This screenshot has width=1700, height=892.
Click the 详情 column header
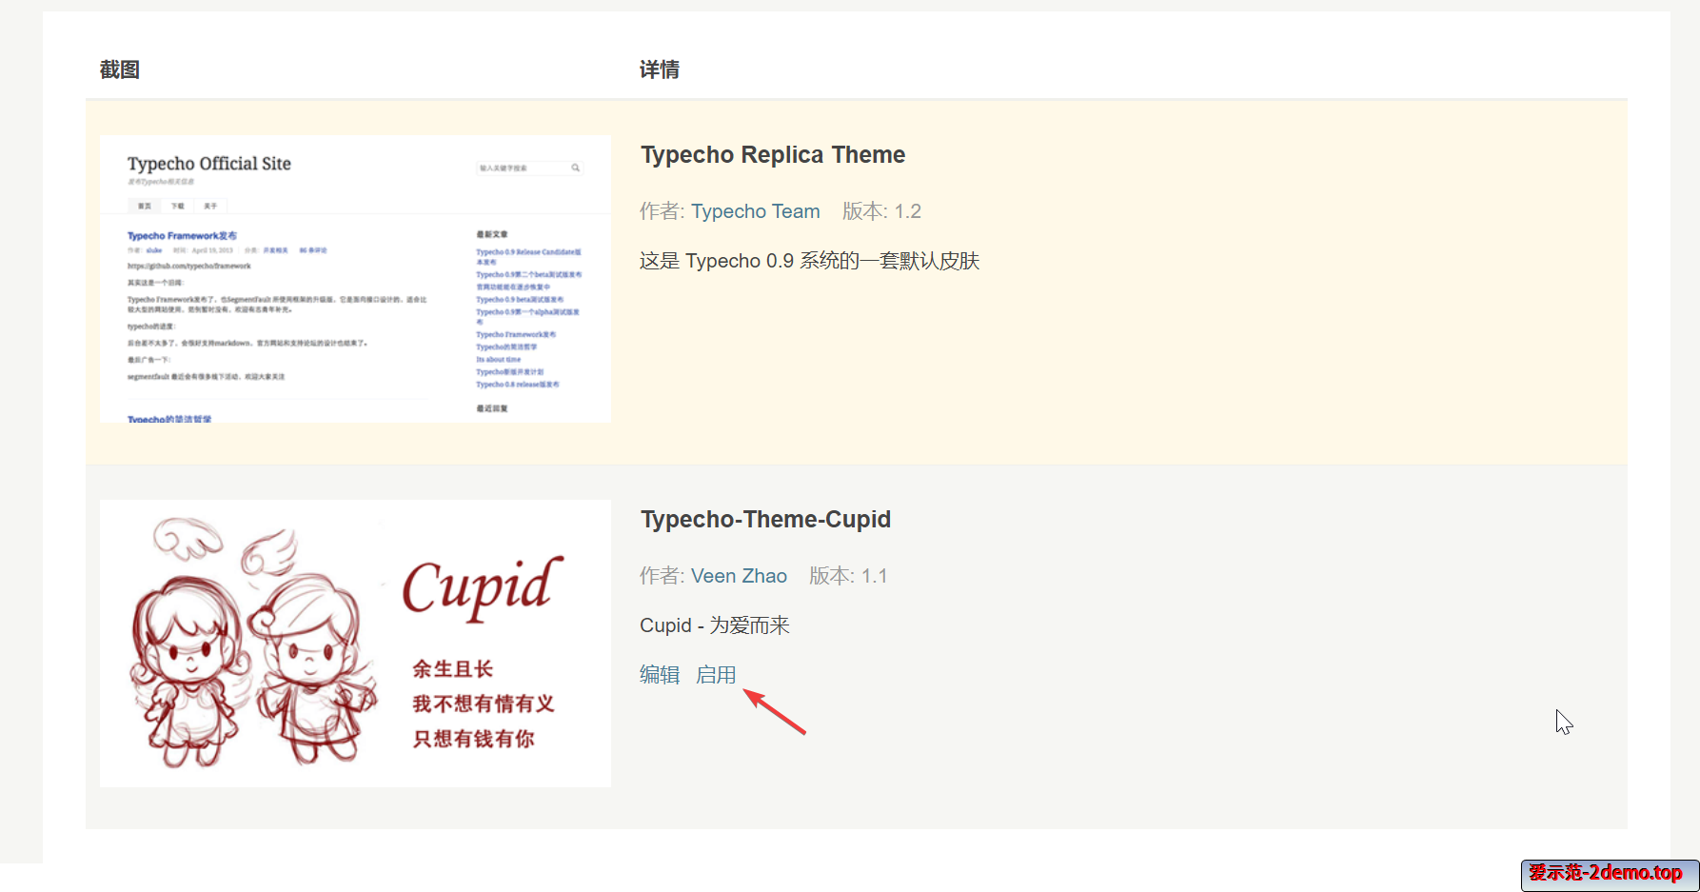tap(660, 69)
